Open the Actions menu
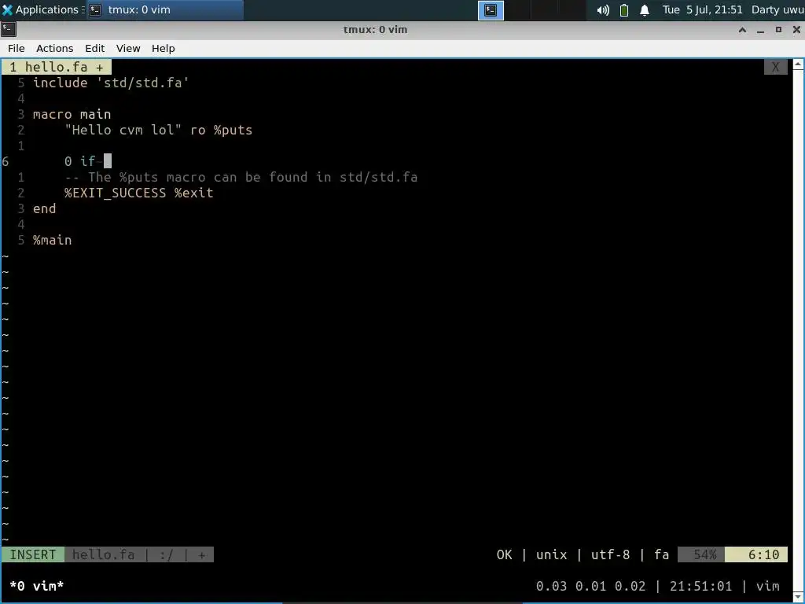 pos(54,48)
